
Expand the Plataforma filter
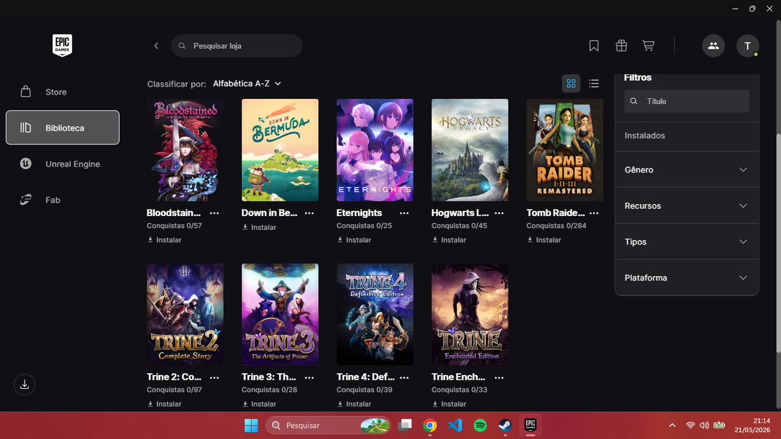687,278
